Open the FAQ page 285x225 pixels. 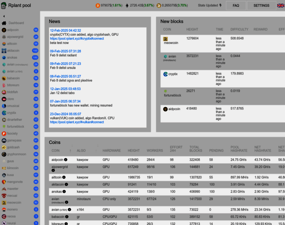point(236,6)
